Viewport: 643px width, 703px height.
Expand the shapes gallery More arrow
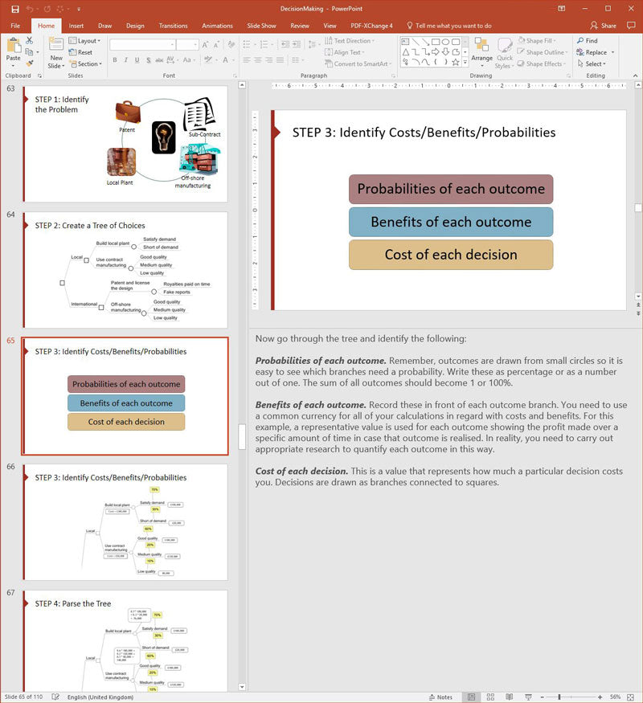tap(465, 63)
